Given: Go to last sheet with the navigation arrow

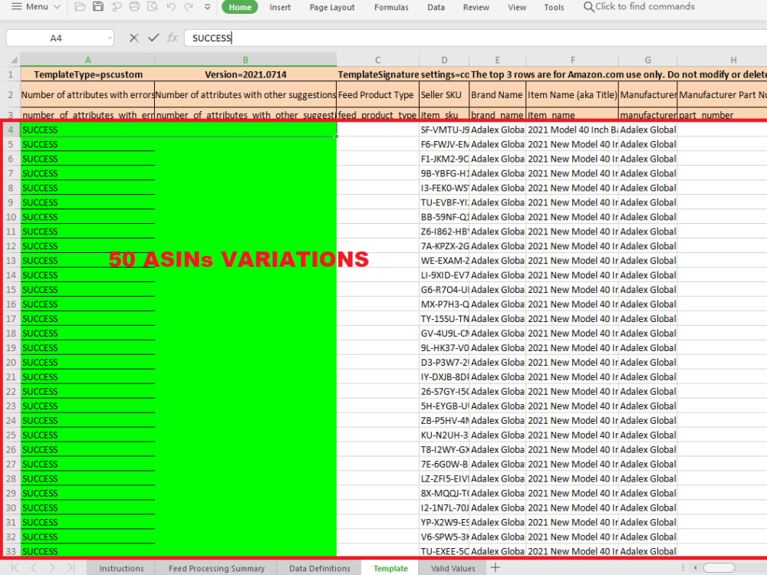Looking at the screenshot, I should [x=71, y=567].
